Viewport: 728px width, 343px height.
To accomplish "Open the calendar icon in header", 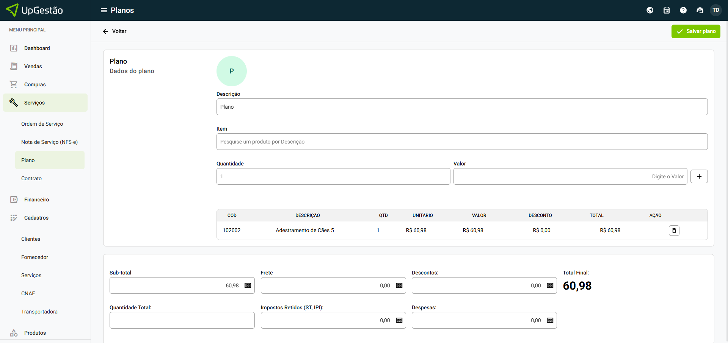I will click(667, 10).
